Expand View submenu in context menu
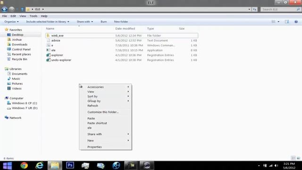This screenshot has width=302, height=170. (105, 92)
